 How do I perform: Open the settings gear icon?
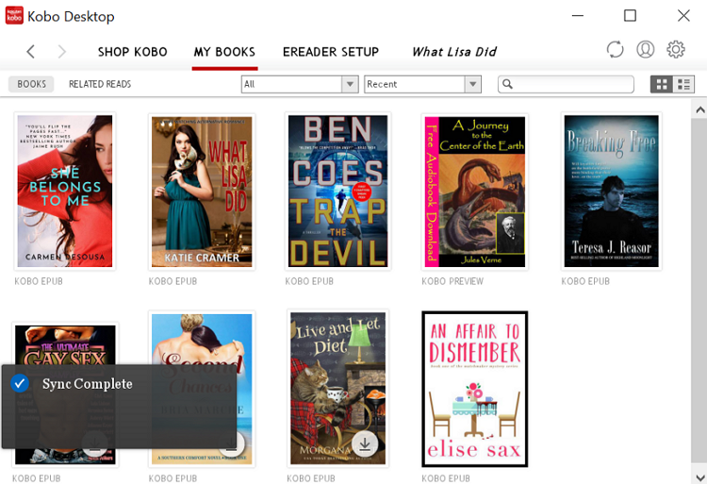click(676, 49)
